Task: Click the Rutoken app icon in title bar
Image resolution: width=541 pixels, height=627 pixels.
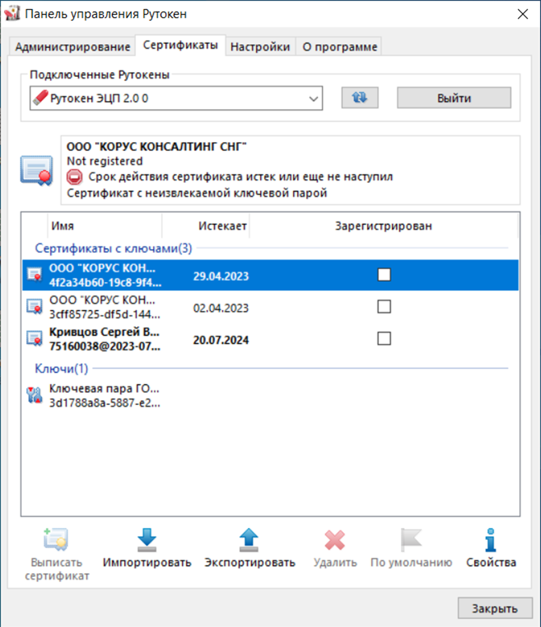Action: (12, 13)
